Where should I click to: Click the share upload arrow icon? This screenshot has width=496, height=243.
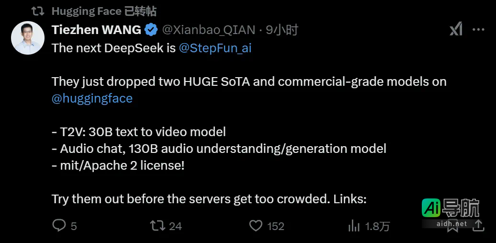477,224
